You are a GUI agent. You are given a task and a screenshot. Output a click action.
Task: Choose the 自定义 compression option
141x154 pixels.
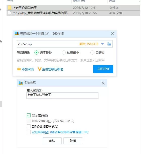point(92,53)
